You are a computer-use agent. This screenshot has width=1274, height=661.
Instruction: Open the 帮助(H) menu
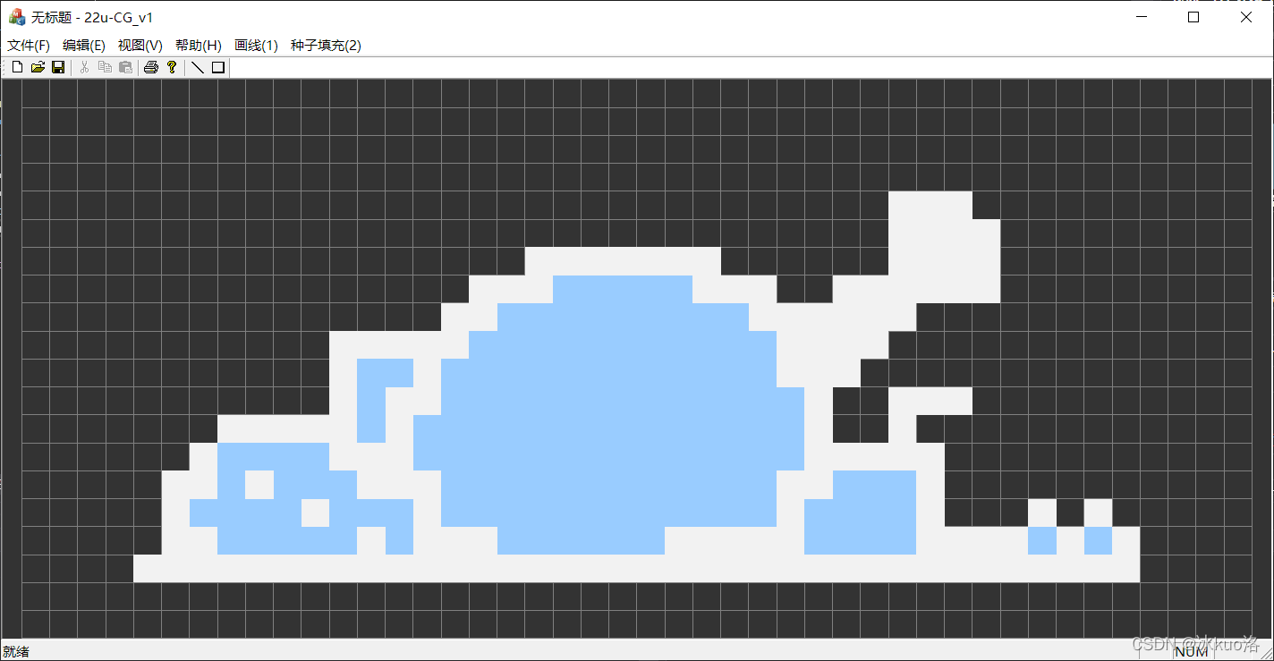[x=199, y=46]
